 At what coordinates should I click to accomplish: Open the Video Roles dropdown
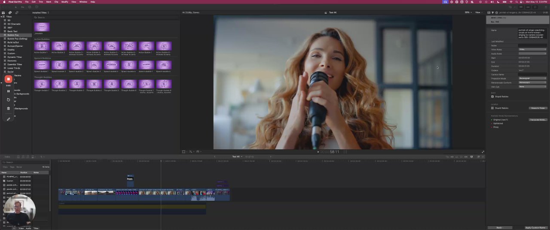[x=532, y=49]
